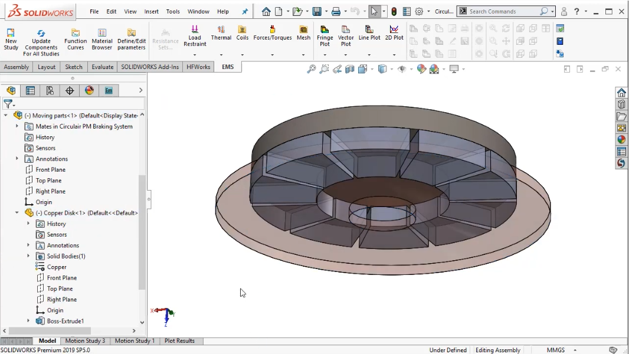Open task pane Design Library icon
Image resolution: width=629 pixels, height=354 pixels.
pyautogui.click(x=621, y=104)
